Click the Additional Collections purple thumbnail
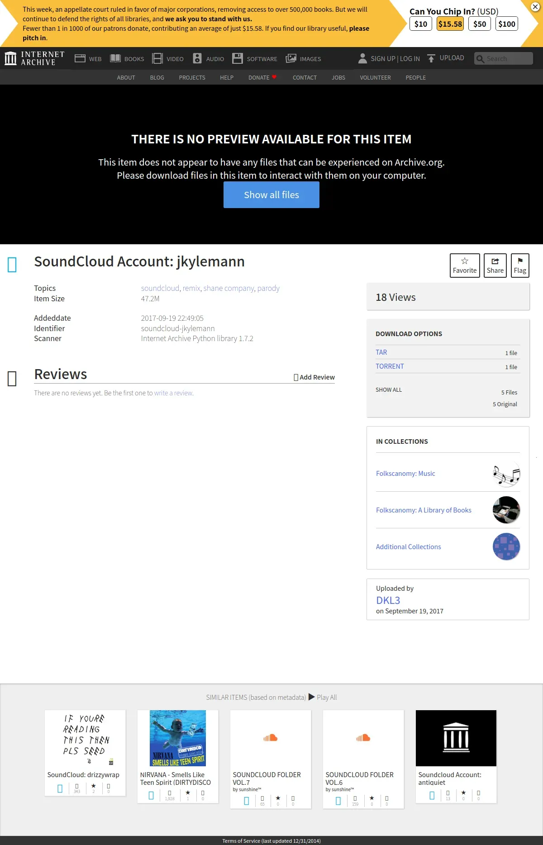 click(506, 546)
